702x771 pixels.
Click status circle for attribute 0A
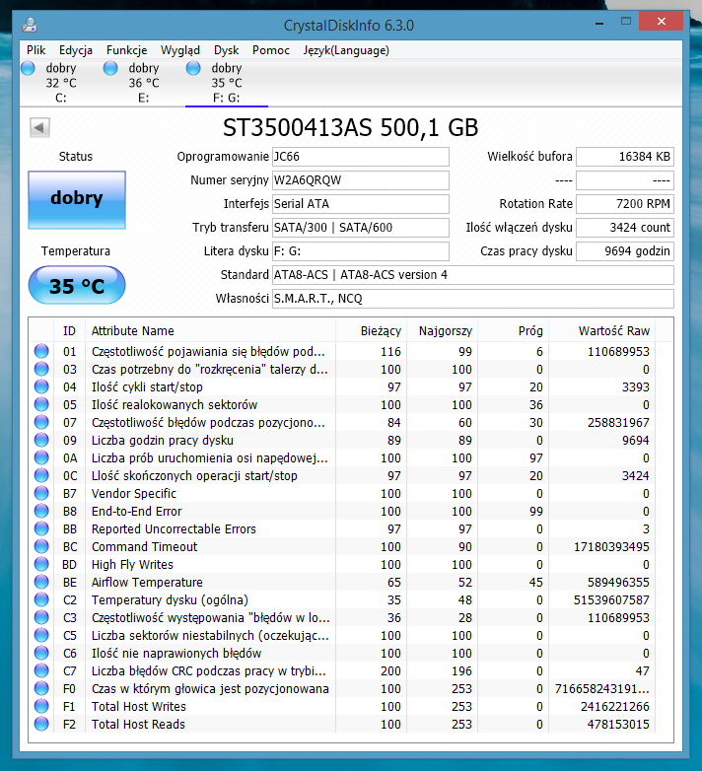coord(41,457)
